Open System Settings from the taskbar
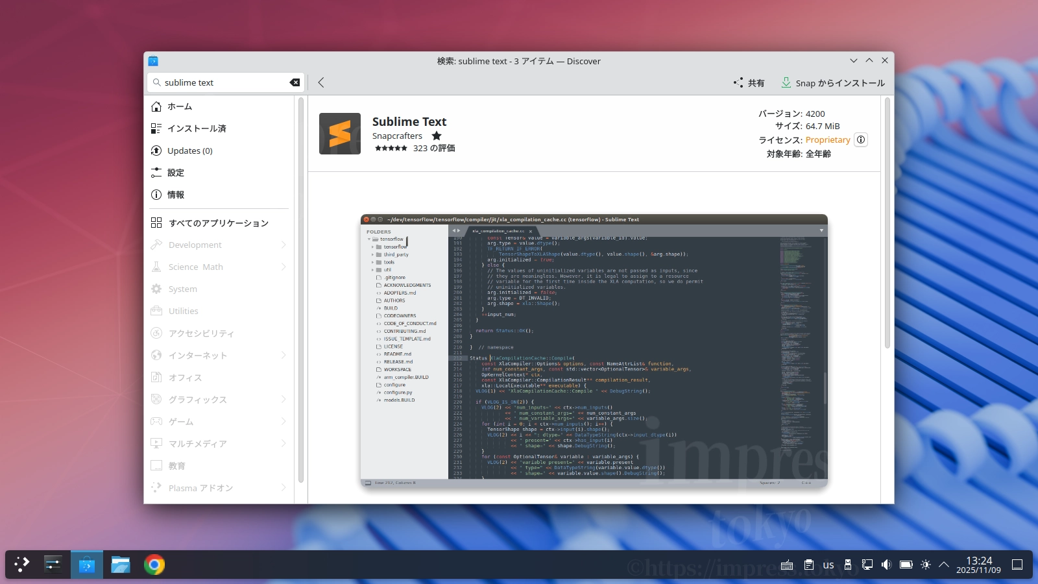Screen dimensions: 1038x584 point(53,565)
